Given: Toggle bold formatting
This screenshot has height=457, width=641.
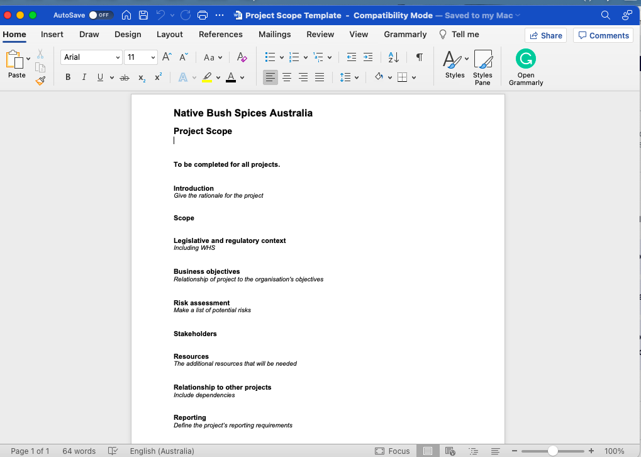Looking at the screenshot, I should point(67,77).
